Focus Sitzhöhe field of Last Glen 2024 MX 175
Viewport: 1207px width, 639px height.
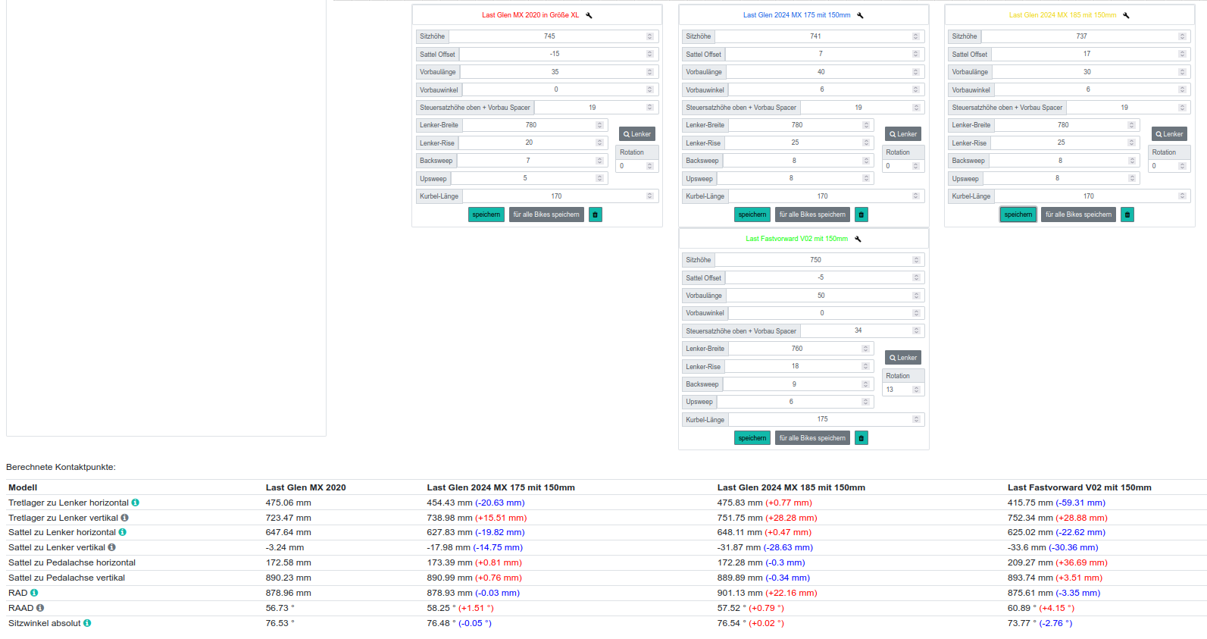(820, 36)
